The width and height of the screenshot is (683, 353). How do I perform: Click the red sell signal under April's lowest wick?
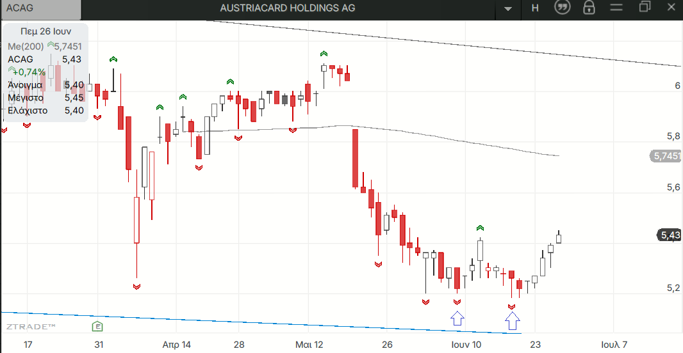[136, 286]
